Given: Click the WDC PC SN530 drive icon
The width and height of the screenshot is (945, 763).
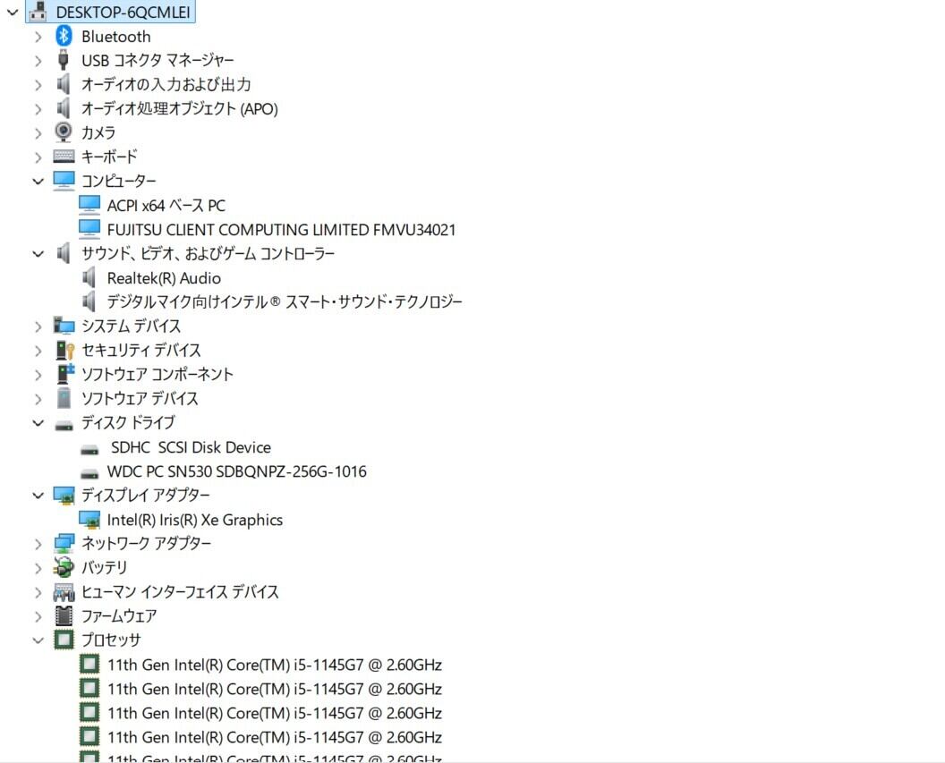Looking at the screenshot, I should tap(89, 474).
